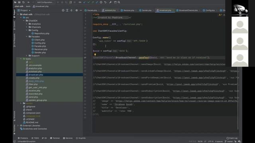Image resolution: width=255 pixels, height=143 pixels.
Task: Open Problems tool window
Action: [x=23, y=138]
